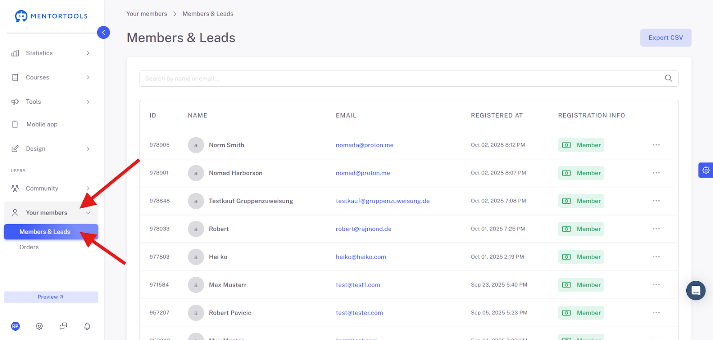
Task: Open the three-dot menu for Hei ko
Action: (656, 257)
